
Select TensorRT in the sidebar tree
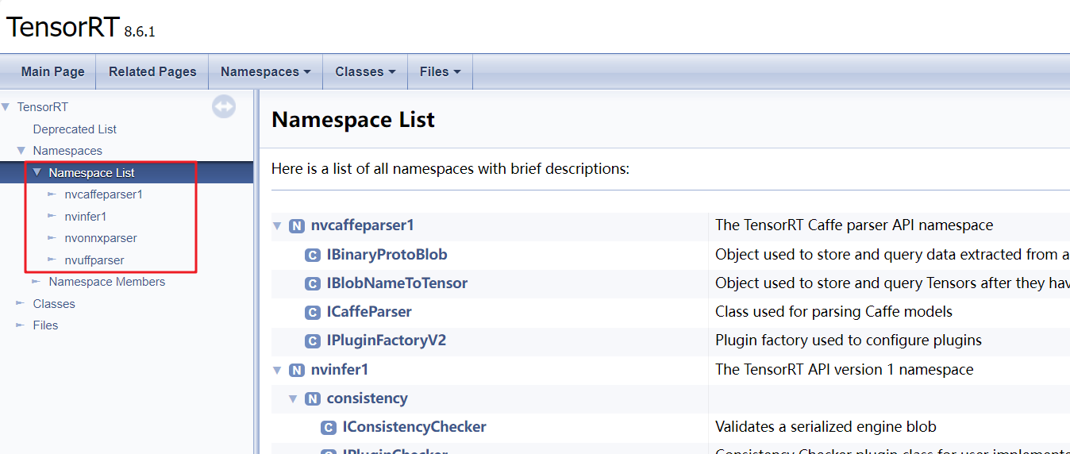(43, 106)
